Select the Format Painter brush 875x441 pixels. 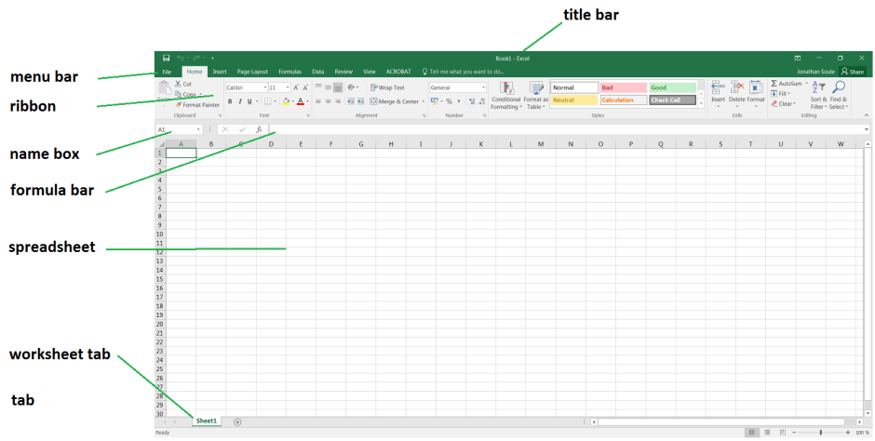click(179, 105)
